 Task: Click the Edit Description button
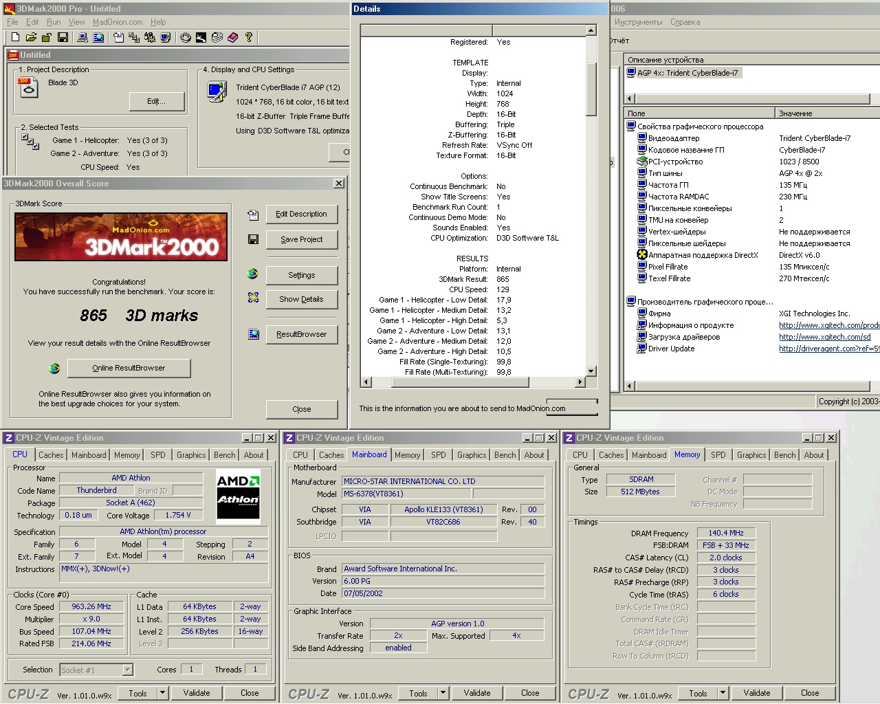302,214
